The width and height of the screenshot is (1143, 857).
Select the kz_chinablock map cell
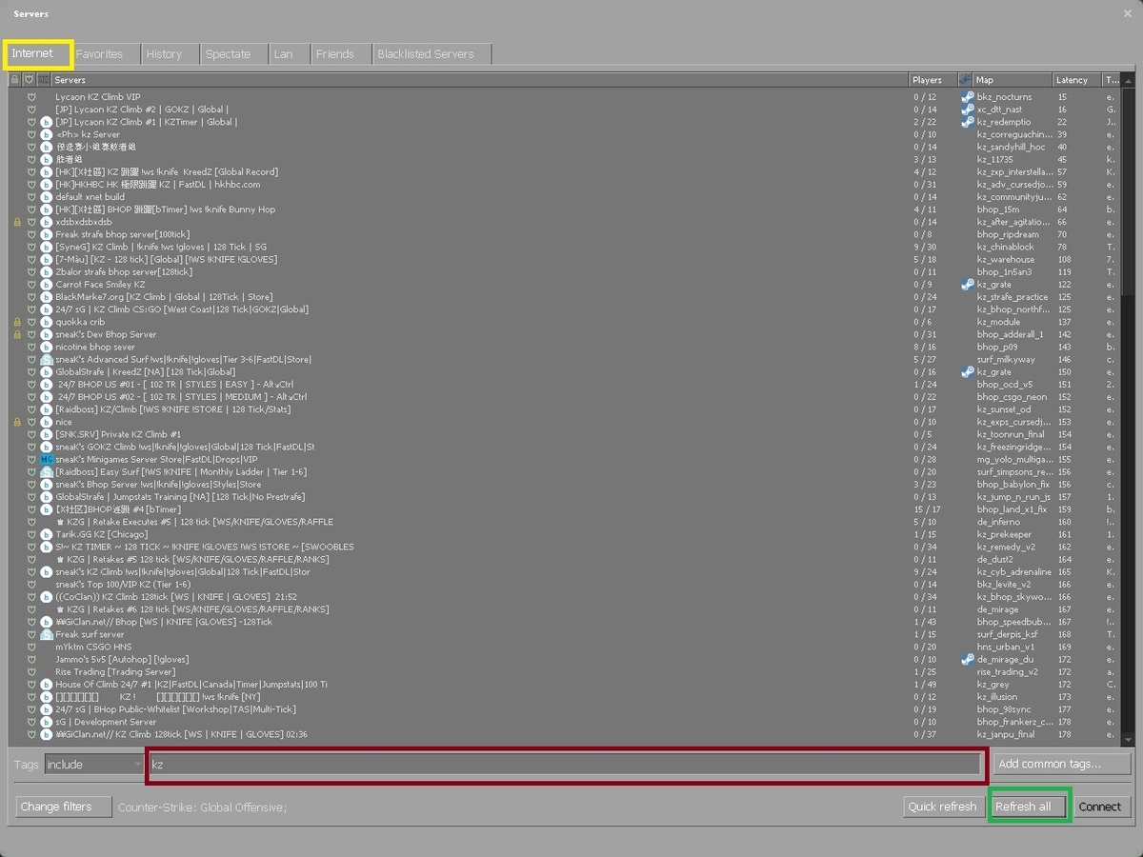[x=1005, y=247]
